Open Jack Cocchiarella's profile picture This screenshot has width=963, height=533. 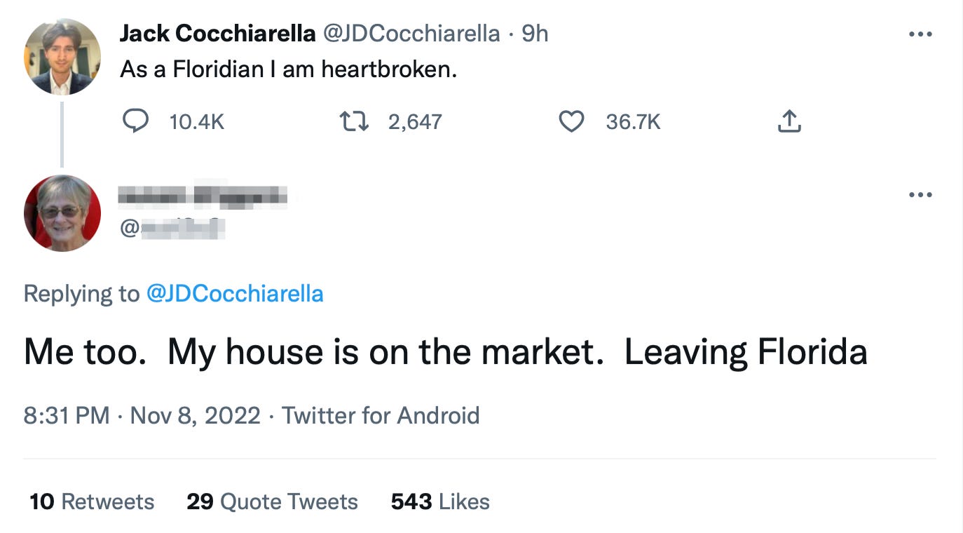[x=62, y=57]
